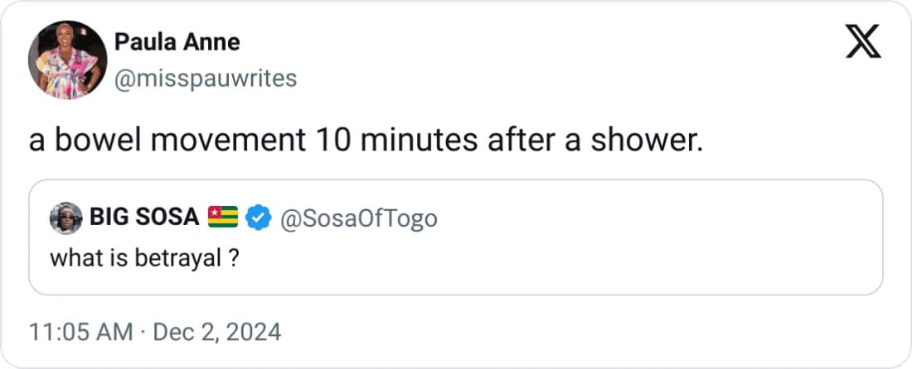Click the blue verified checkmark badge
Image resolution: width=912 pixels, height=369 pixels.
[260, 218]
